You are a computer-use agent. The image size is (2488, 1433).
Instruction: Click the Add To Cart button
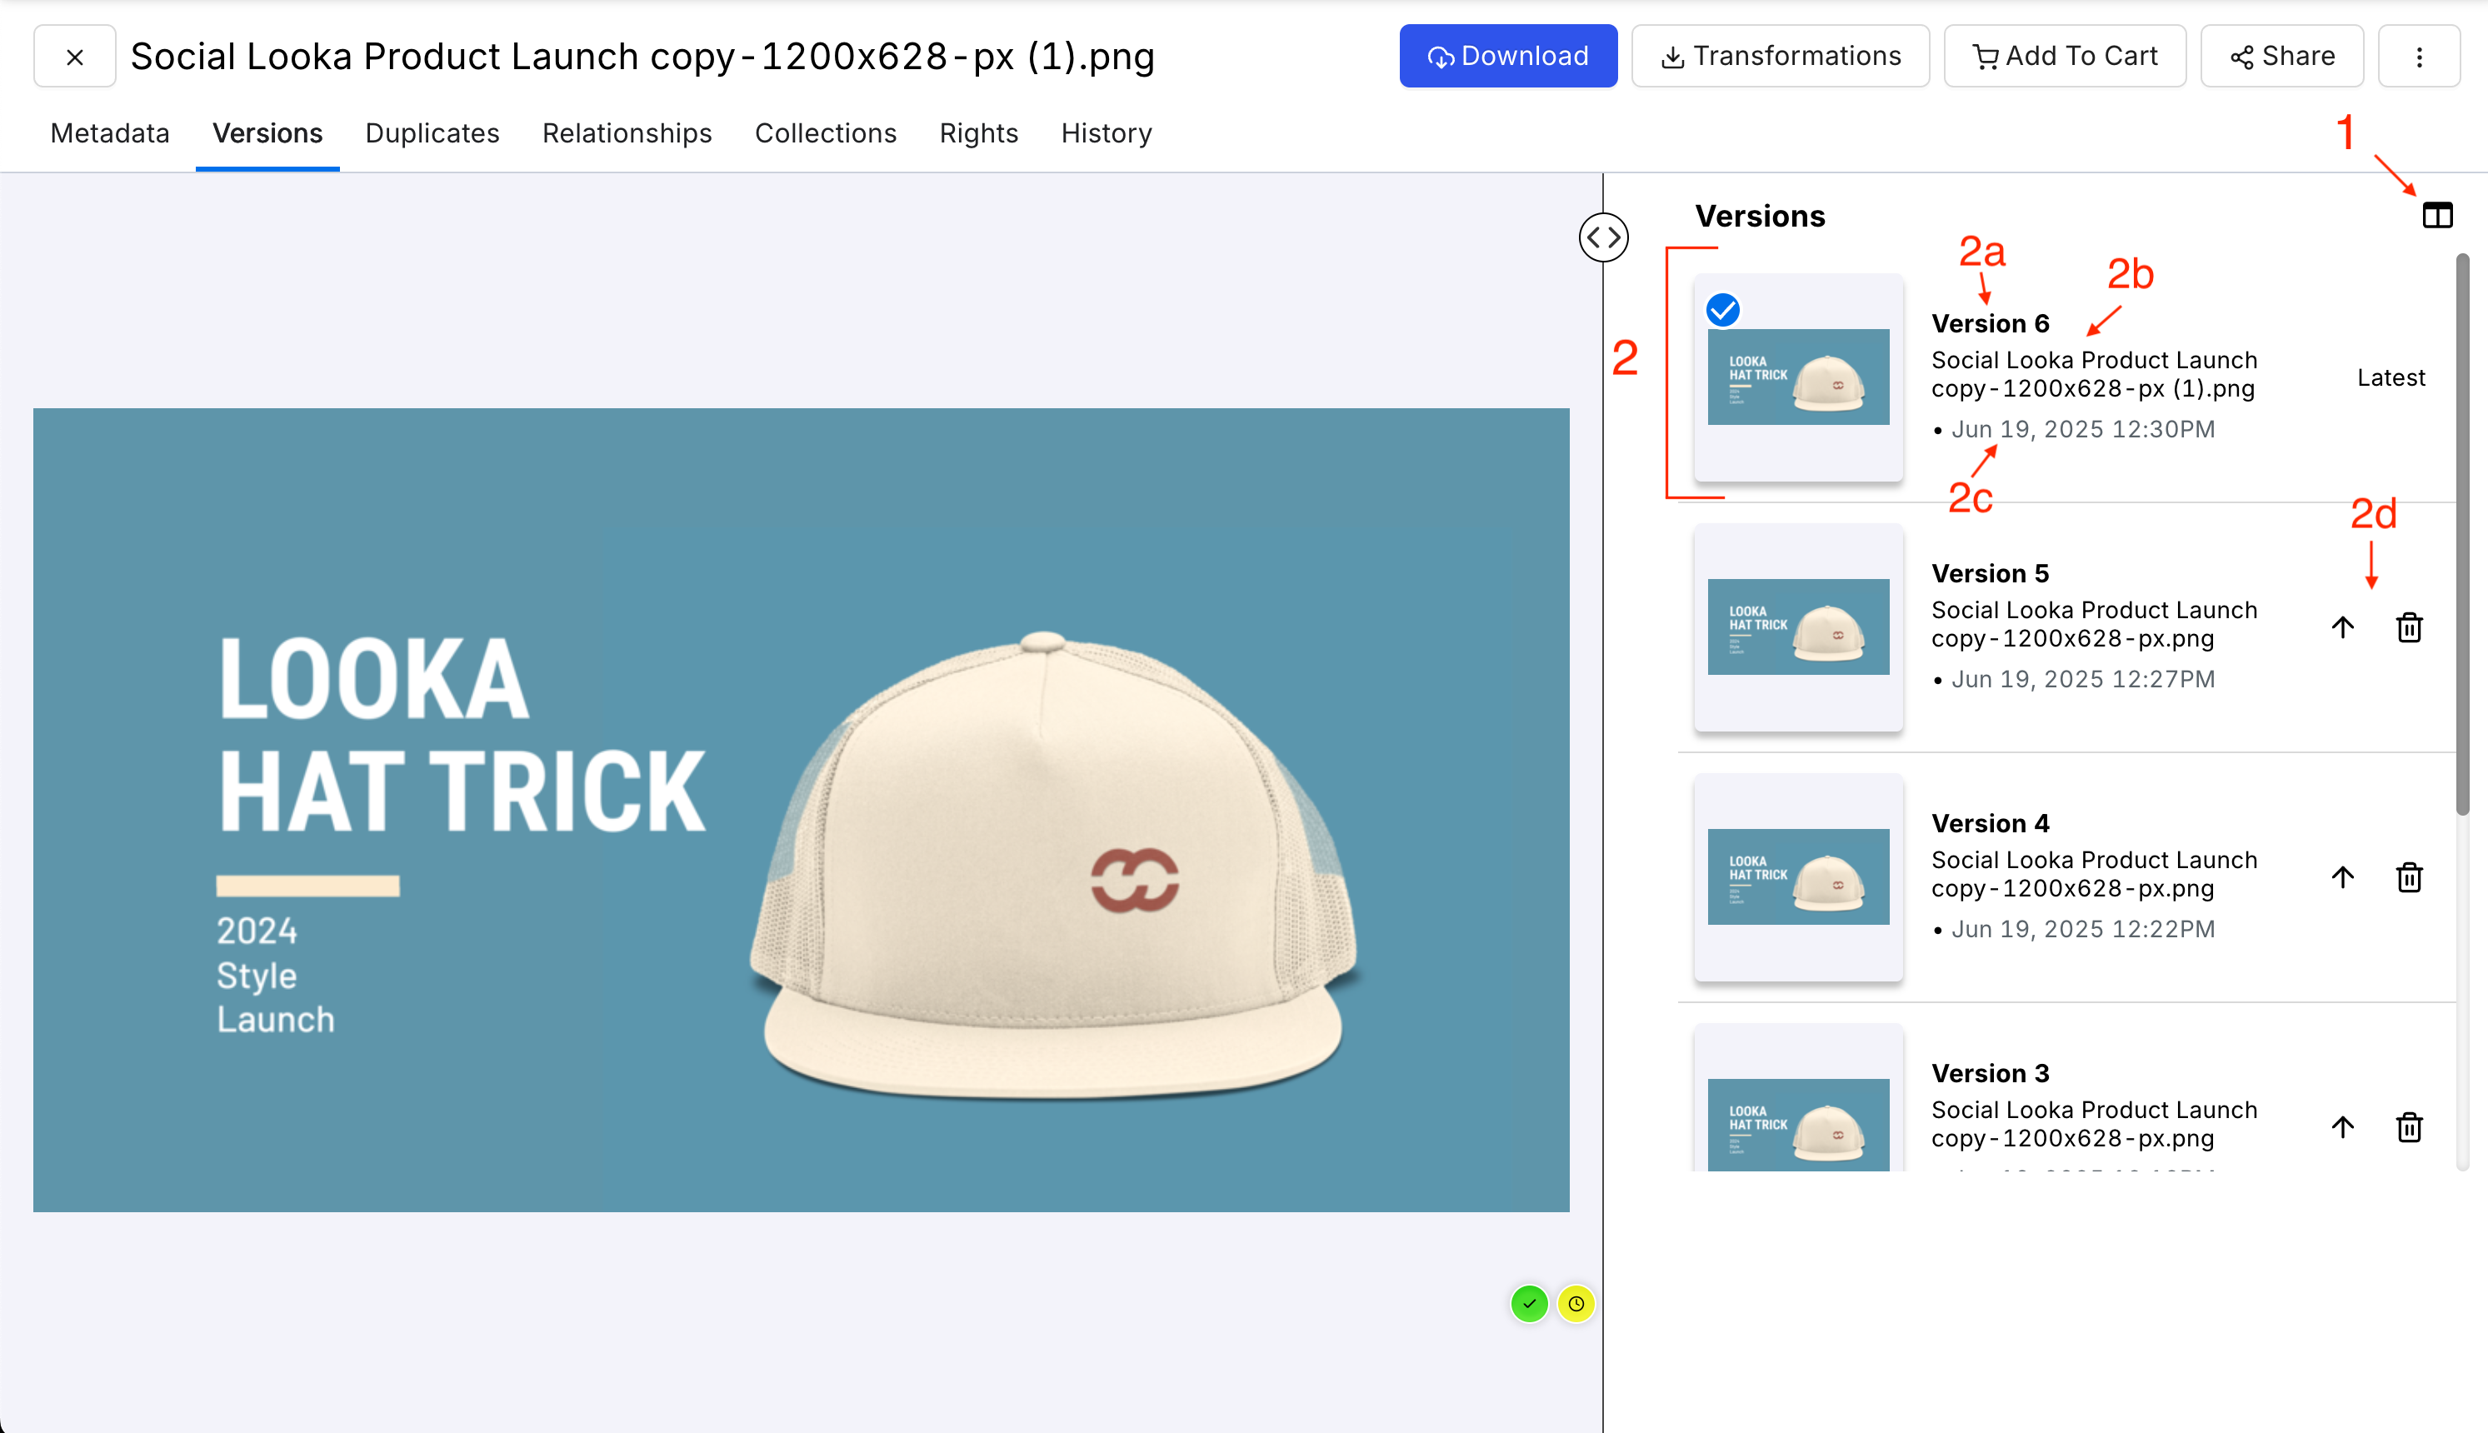[2064, 56]
